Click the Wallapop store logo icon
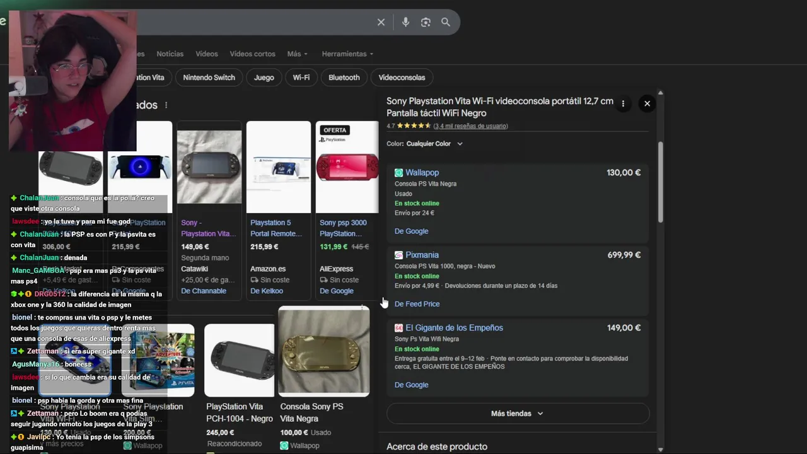807x454 pixels. click(398, 173)
